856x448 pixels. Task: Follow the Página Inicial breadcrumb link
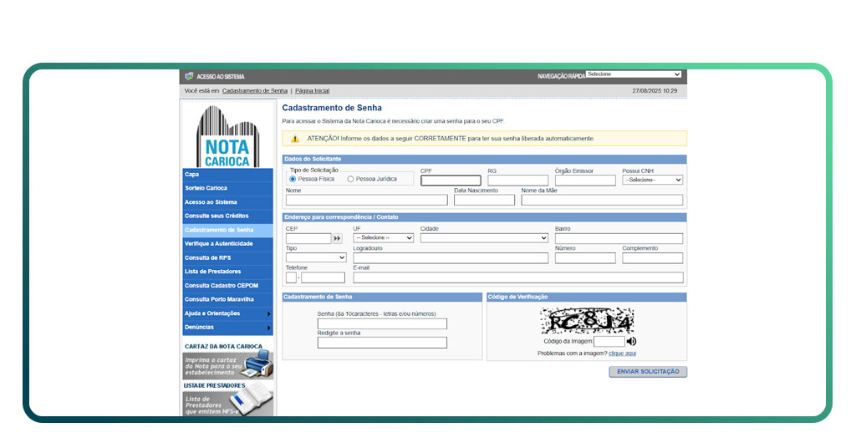pos(312,90)
